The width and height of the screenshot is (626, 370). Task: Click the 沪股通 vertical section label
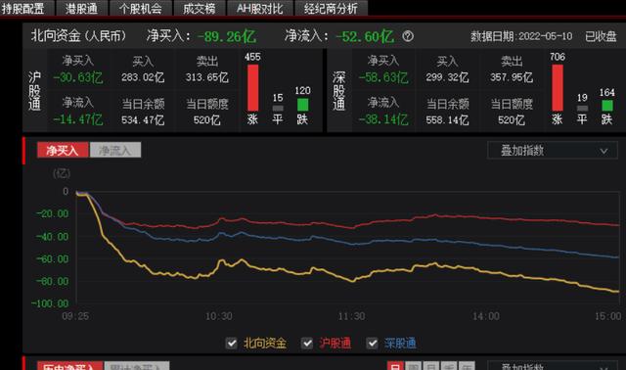35,91
